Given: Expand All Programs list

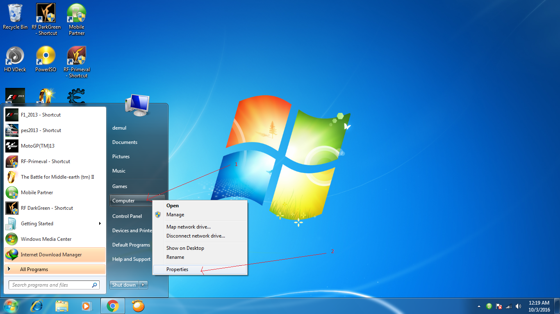Looking at the screenshot, I should point(55,269).
